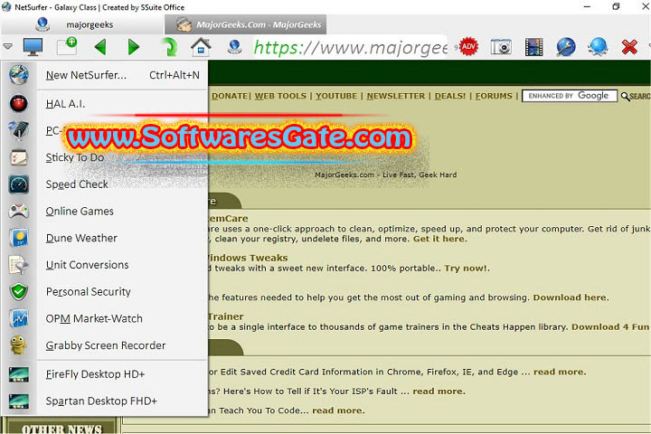This screenshot has width=651, height=434.
Task: Click the globe icon next to New NetSurfer
Action: pos(19,75)
